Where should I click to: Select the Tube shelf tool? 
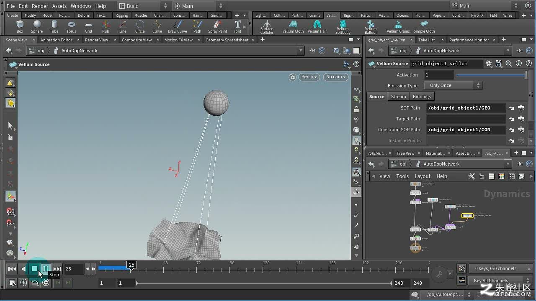[x=54, y=27]
